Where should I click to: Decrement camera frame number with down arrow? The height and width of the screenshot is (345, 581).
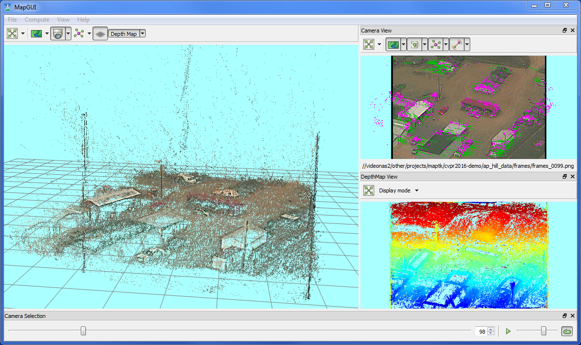[x=491, y=334]
